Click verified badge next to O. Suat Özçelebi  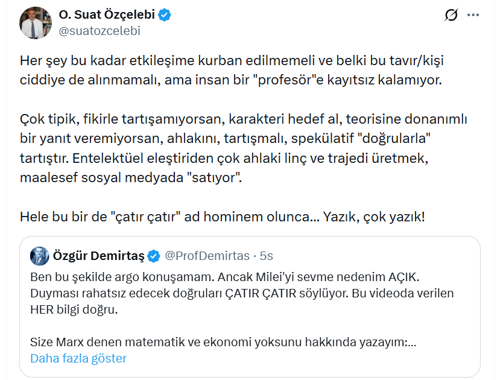point(165,15)
